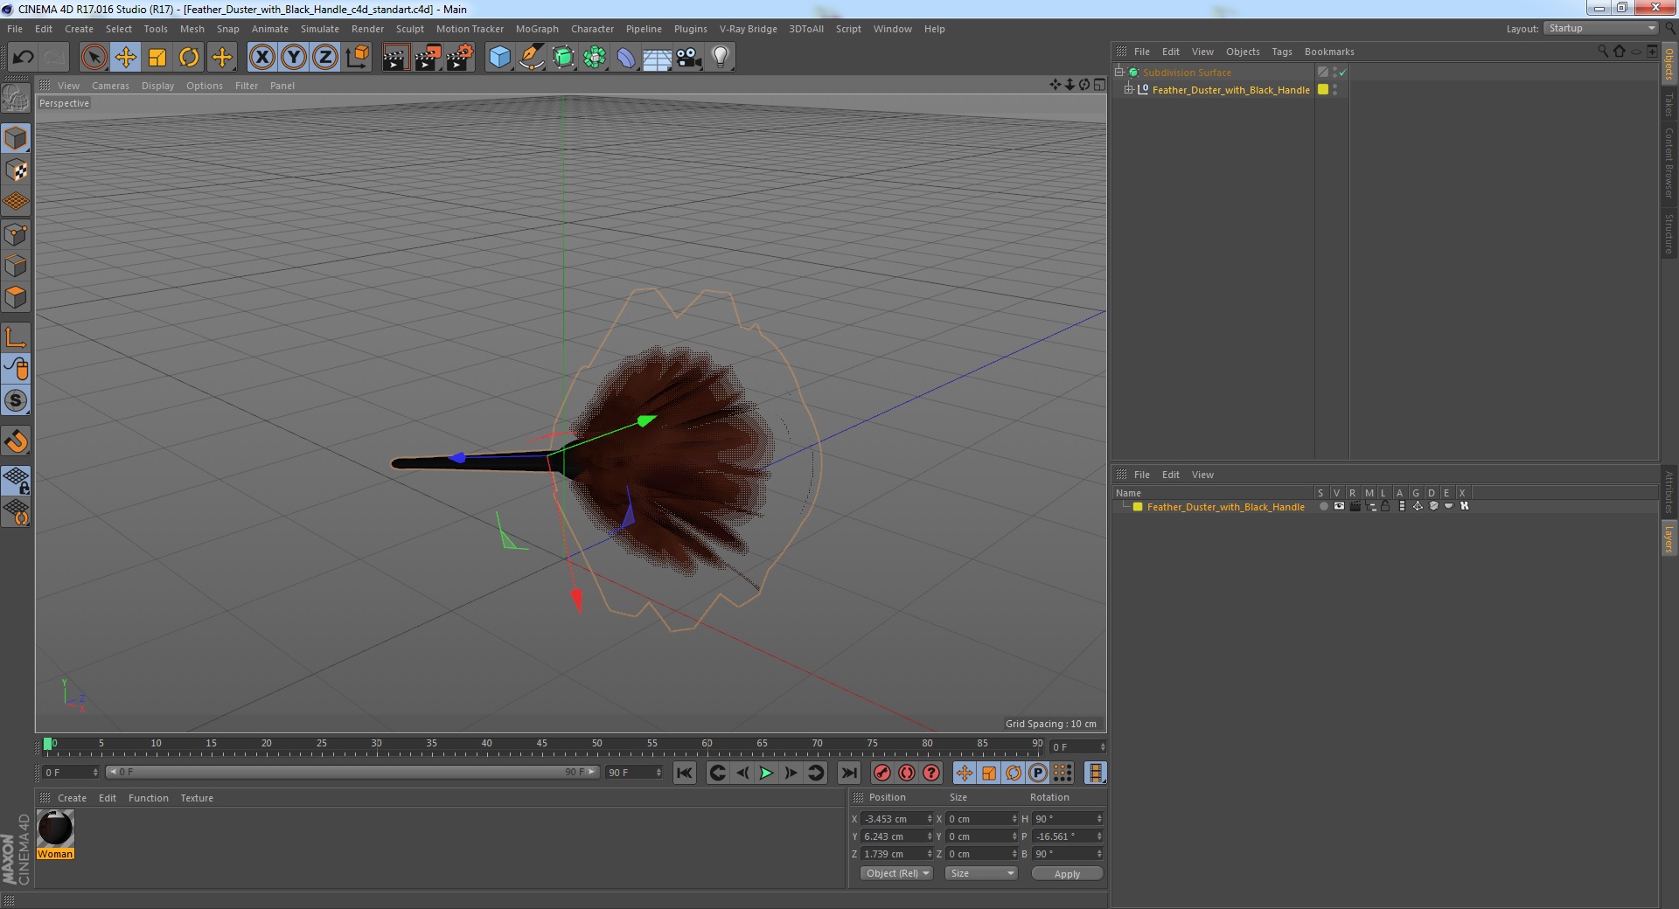Toggle Subdivision Surface enable checkmark

point(1343,73)
